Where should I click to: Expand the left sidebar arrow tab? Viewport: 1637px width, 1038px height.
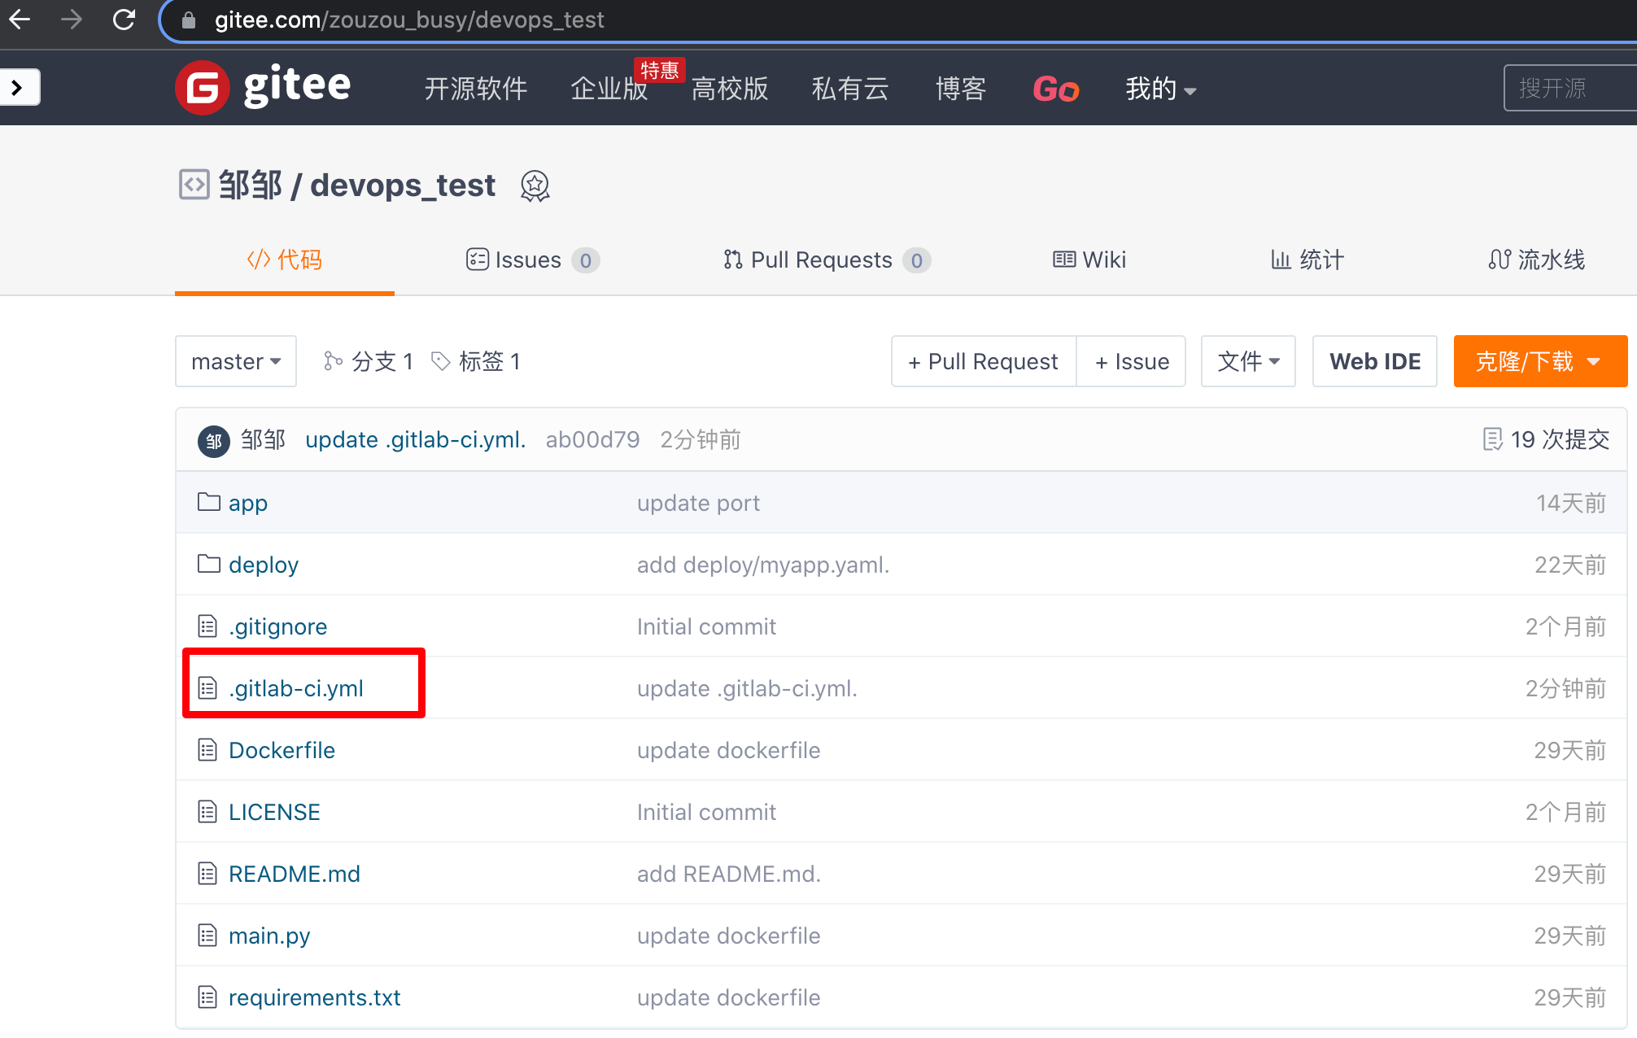point(18,87)
